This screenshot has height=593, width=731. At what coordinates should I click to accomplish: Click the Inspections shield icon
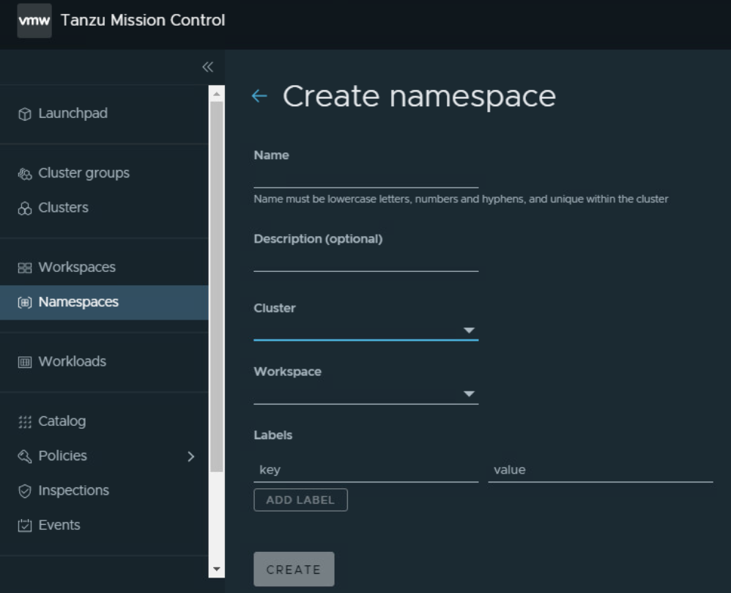coord(25,491)
